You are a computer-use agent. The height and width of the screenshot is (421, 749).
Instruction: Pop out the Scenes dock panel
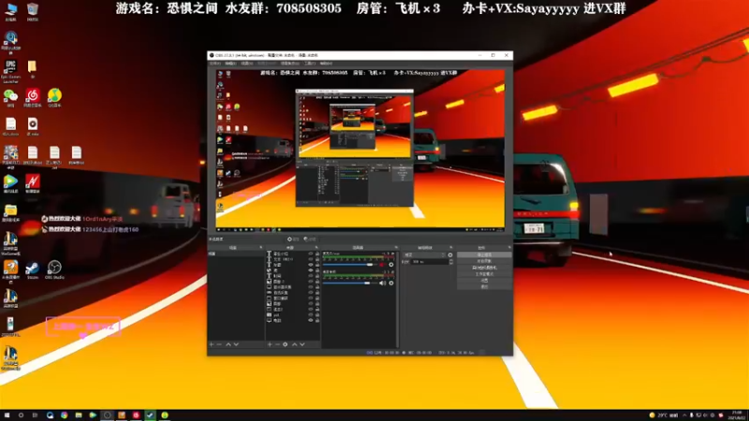coord(261,248)
